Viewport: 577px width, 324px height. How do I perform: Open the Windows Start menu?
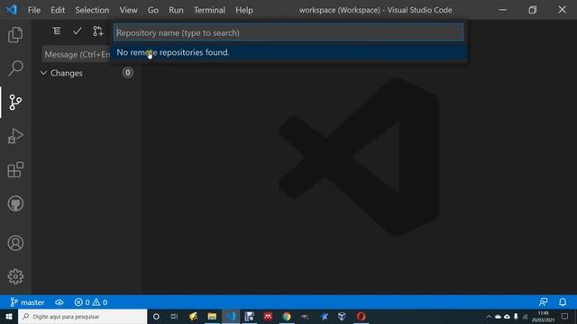pos(9,316)
